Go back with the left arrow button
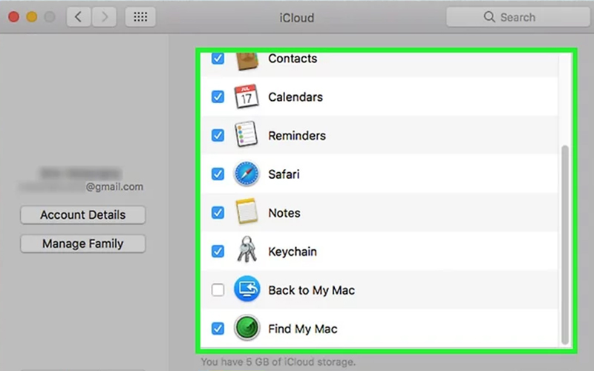Image resolution: width=594 pixels, height=371 pixels. (x=79, y=16)
